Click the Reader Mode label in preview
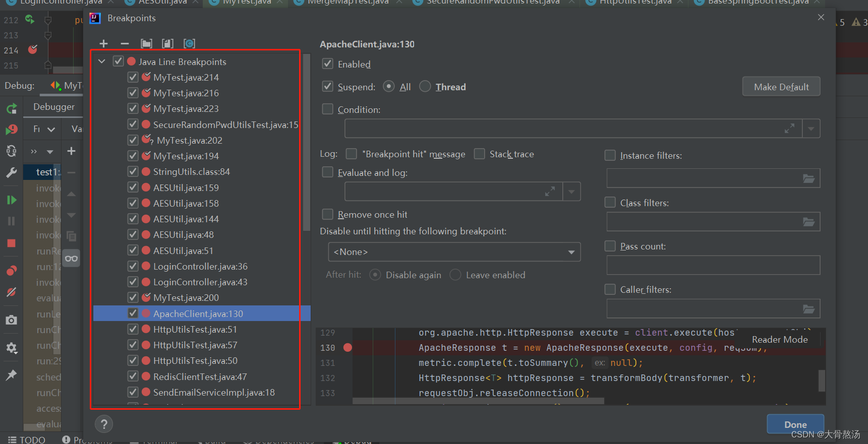This screenshot has height=444, width=868. pyautogui.click(x=780, y=340)
